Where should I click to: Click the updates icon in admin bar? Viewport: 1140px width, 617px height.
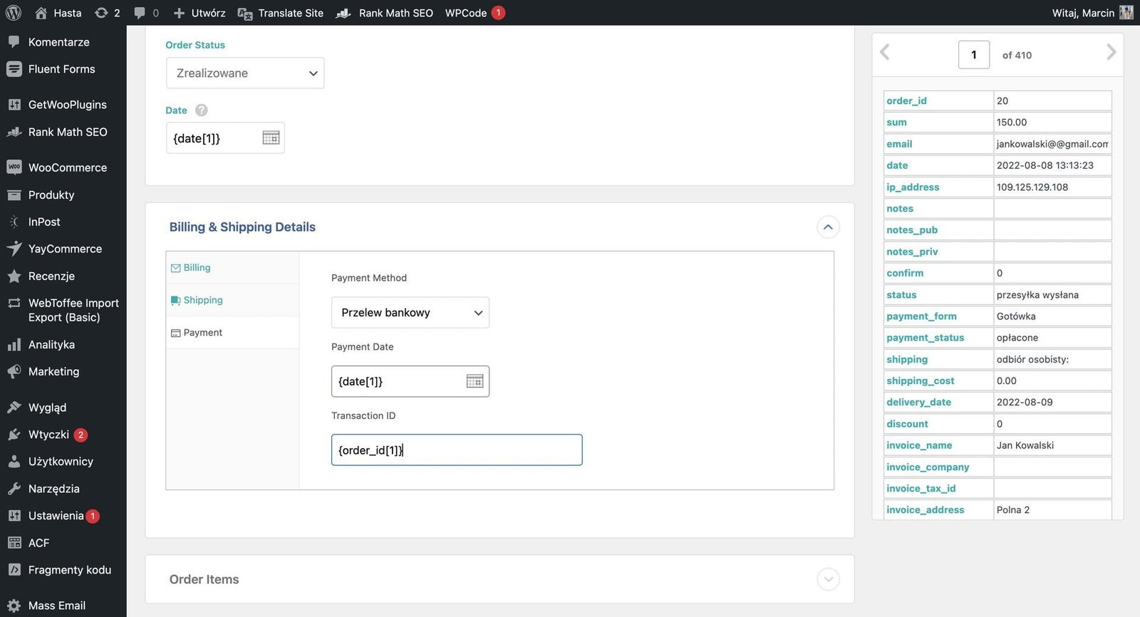pyautogui.click(x=107, y=13)
